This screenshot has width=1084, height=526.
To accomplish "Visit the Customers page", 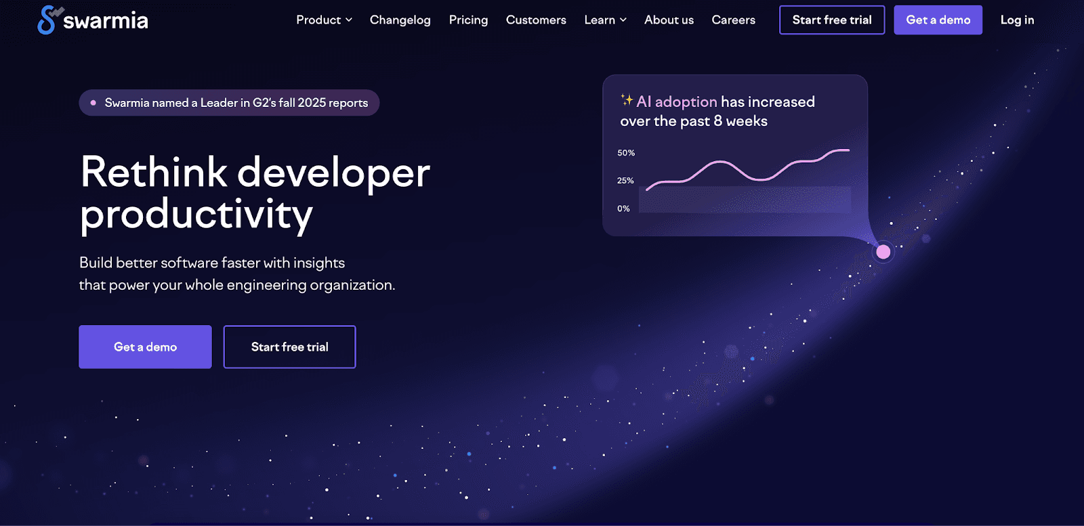I will coord(536,20).
